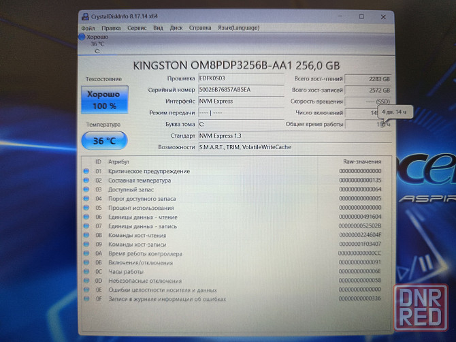
Task: Click status dot of Критическое предупреждение row
Action: click(86, 171)
